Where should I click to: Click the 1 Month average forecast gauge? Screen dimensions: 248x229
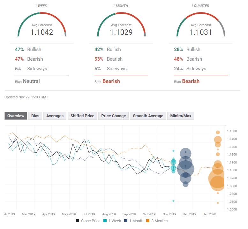point(121,26)
